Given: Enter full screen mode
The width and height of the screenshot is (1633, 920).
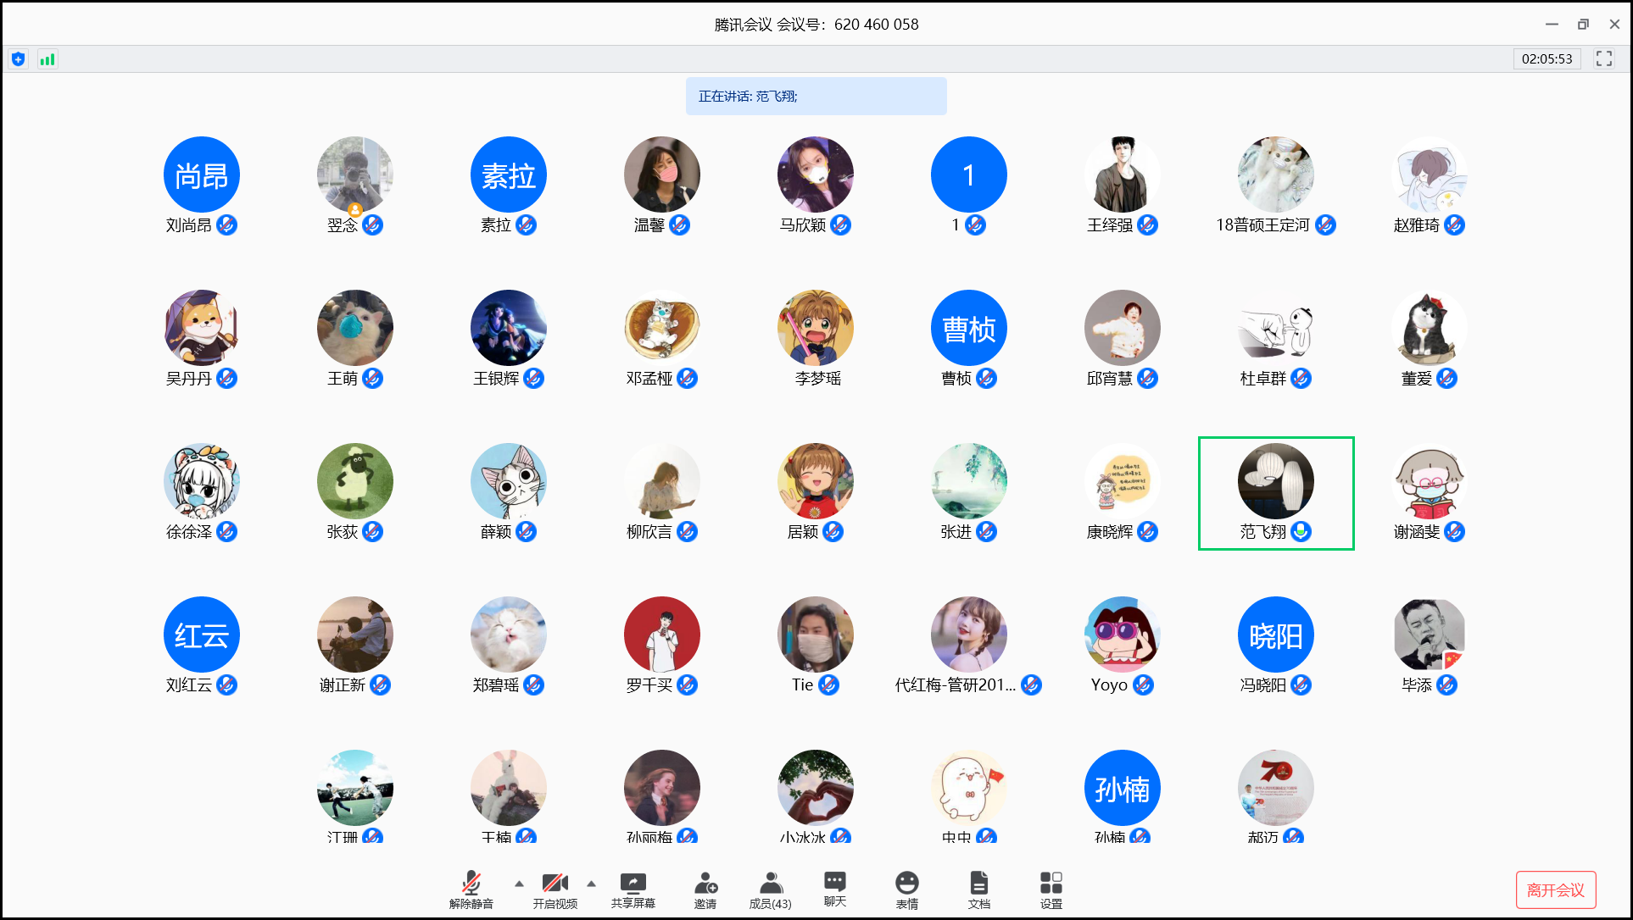Looking at the screenshot, I should click(1603, 58).
